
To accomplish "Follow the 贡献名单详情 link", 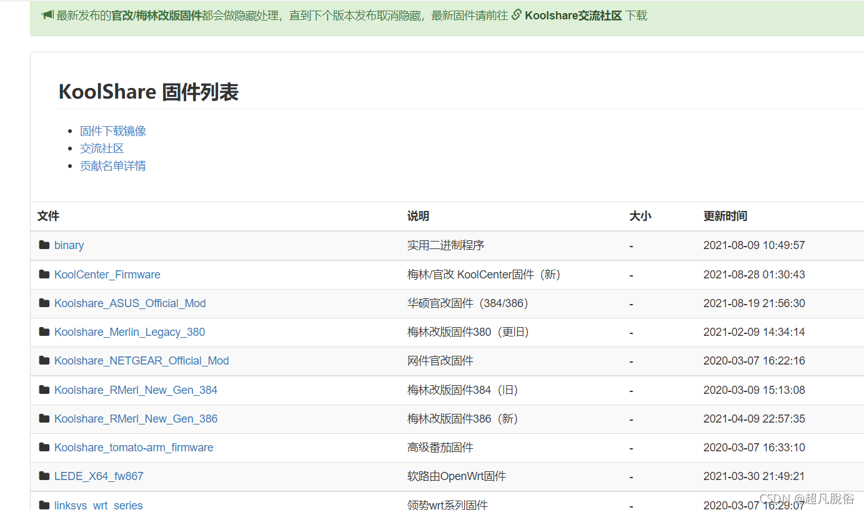I will tap(113, 166).
